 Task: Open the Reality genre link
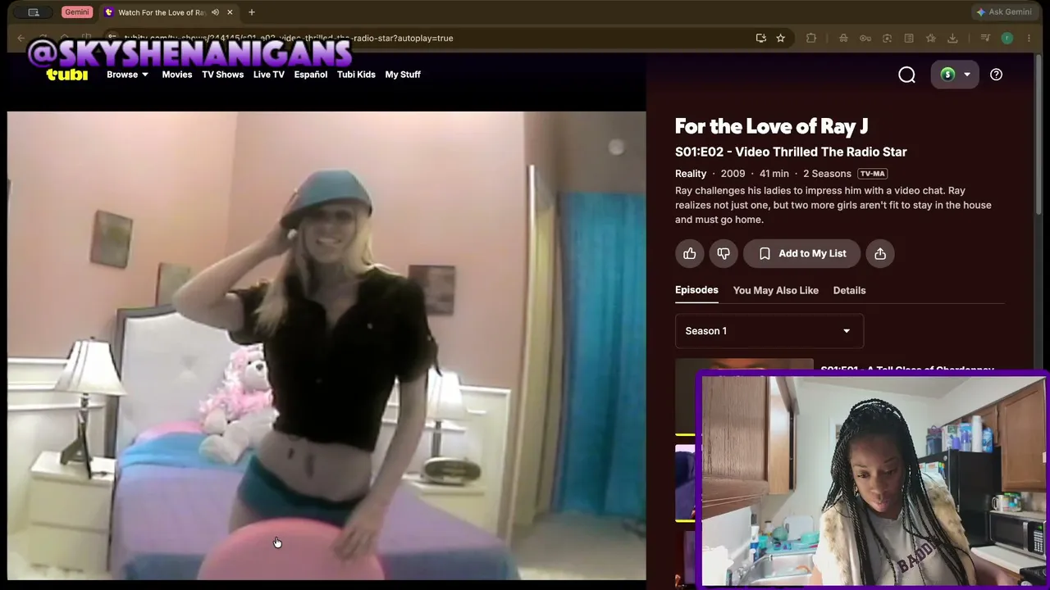coord(691,174)
